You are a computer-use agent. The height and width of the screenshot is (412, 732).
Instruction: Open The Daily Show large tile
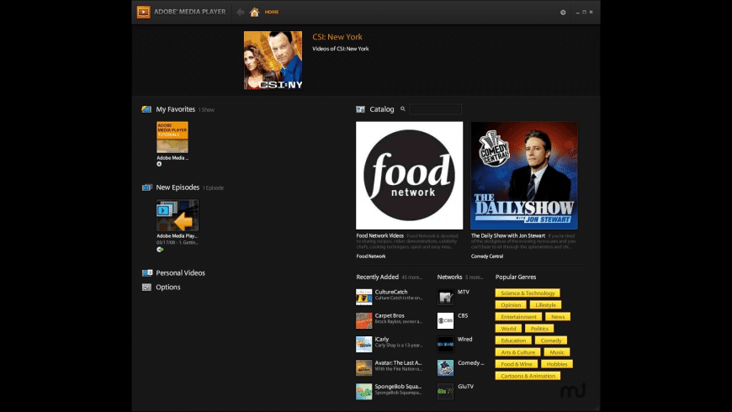tap(524, 176)
